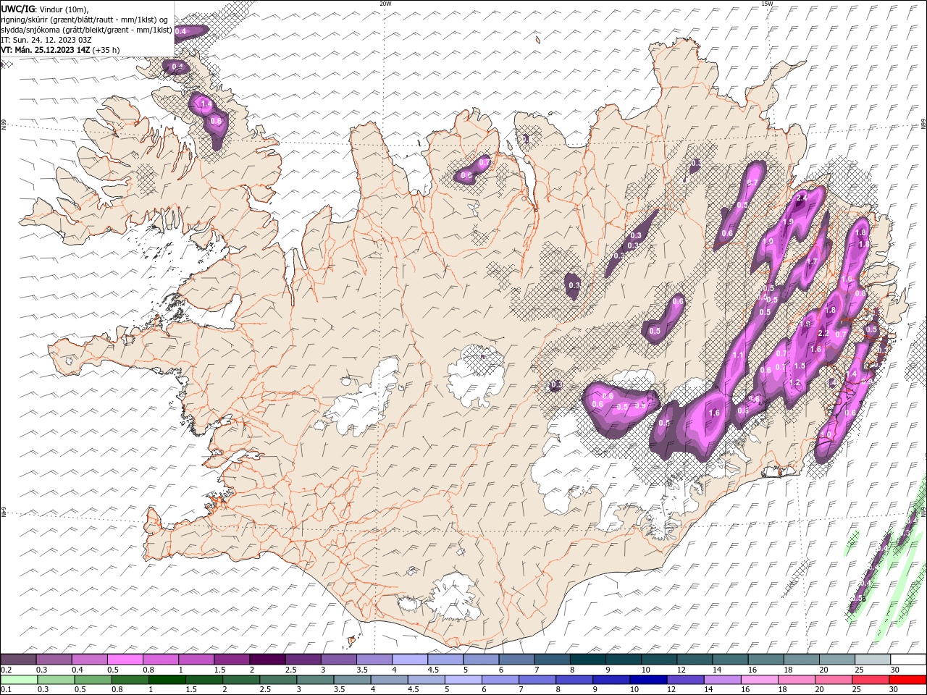
Task: Pick upper legend swatch between 6 and 7
Action: click(x=516, y=660)
